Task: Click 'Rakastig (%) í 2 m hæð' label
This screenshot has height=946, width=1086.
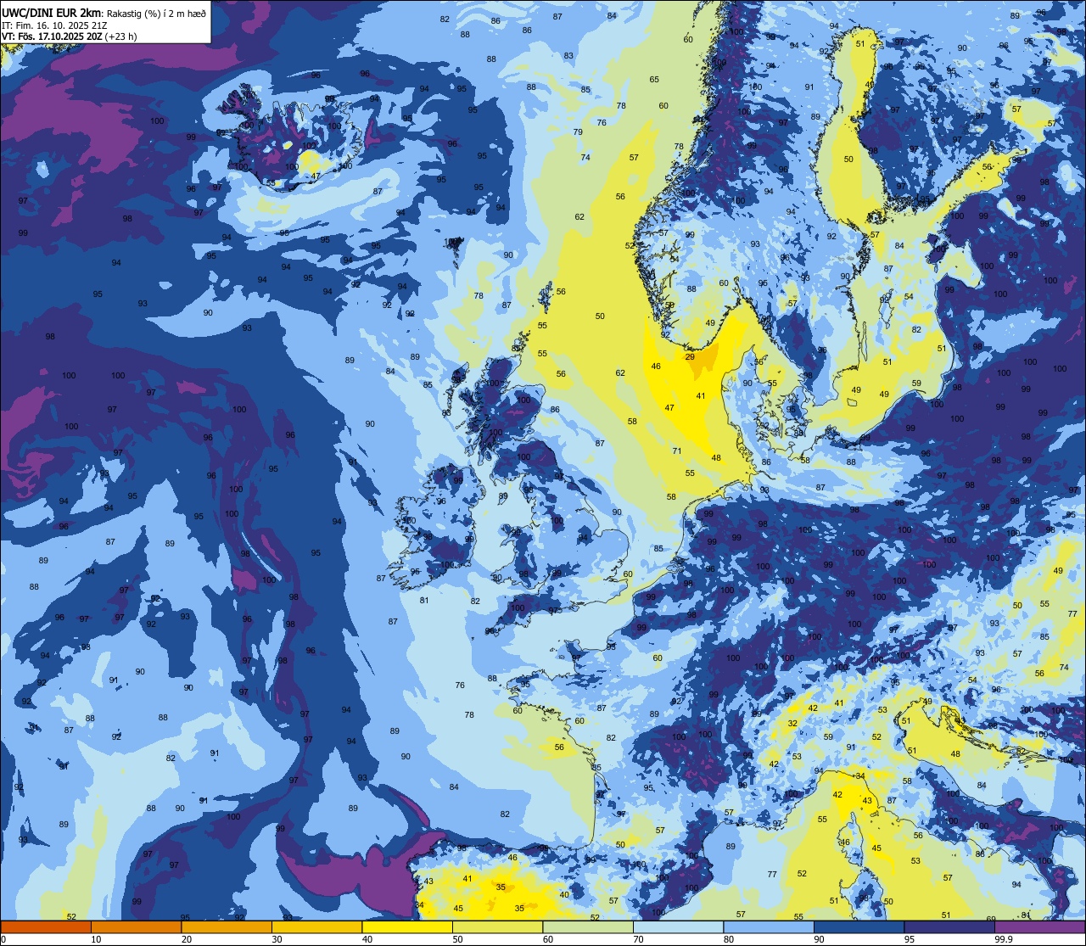Action: coord(154,13)
